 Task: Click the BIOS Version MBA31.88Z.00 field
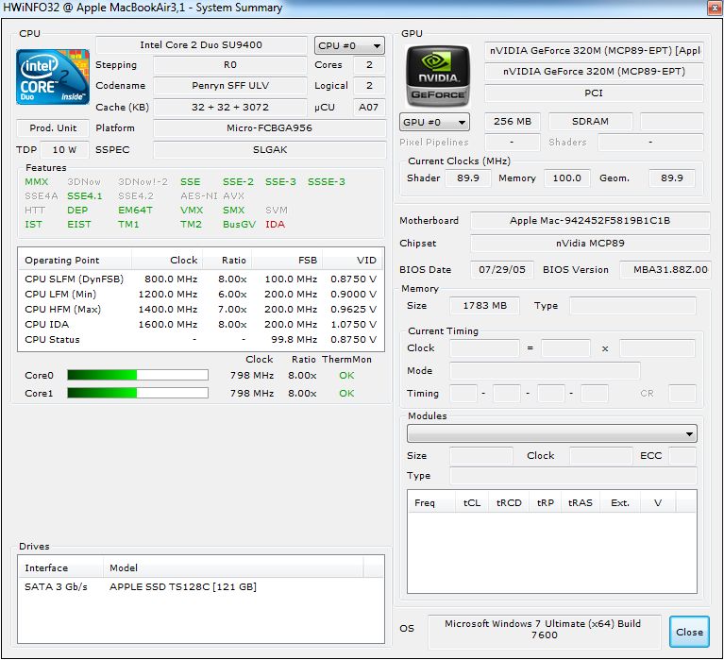point(665,269)
